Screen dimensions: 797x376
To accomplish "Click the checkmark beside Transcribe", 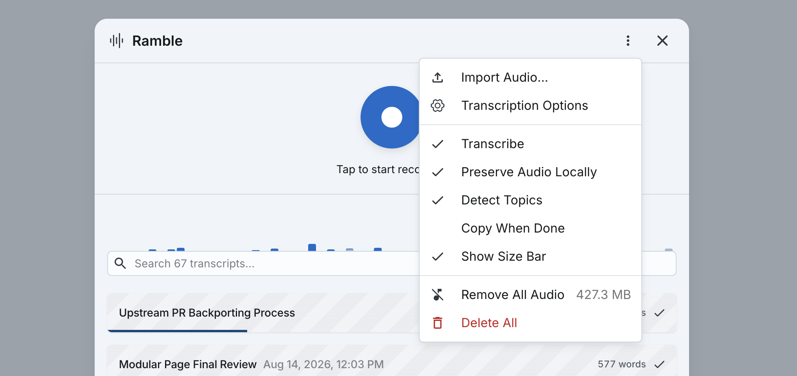I will [438, 144].
